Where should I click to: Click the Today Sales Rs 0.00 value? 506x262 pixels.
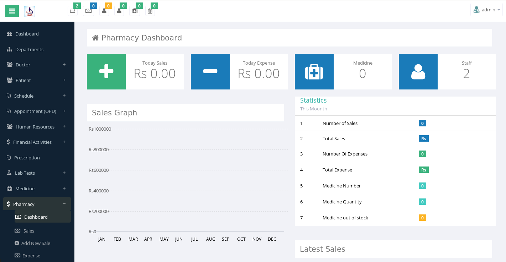tap(155, 73)
